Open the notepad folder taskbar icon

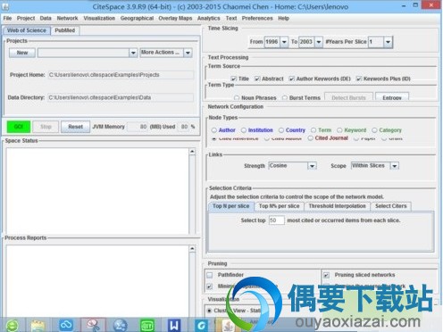click(38, 326)
